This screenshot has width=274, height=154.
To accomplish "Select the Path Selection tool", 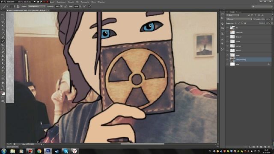I will (3, 75).
